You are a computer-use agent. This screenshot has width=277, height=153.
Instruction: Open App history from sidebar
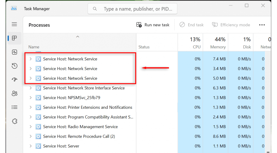(x=14, y=66)
